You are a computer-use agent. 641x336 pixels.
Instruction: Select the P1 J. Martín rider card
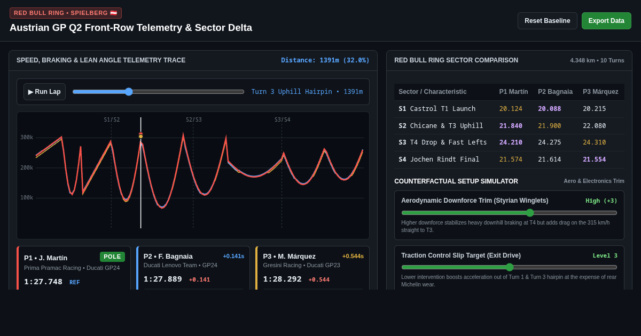tap(74, 268)
